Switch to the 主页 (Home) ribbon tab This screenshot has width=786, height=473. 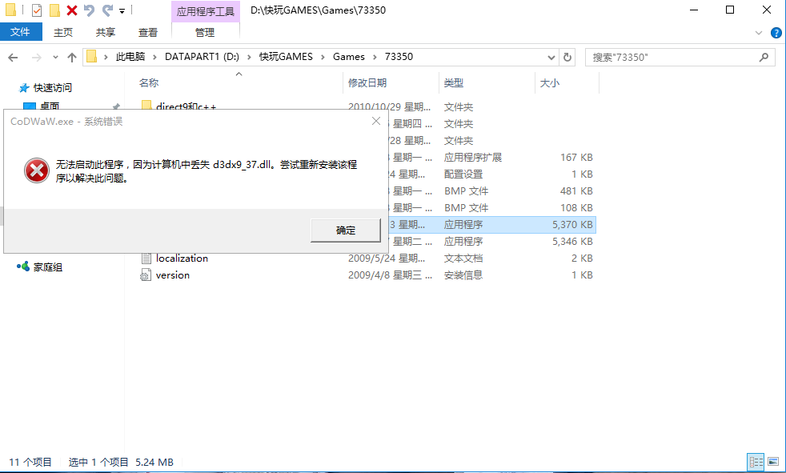pyautogui.click(x=63, y=32)
